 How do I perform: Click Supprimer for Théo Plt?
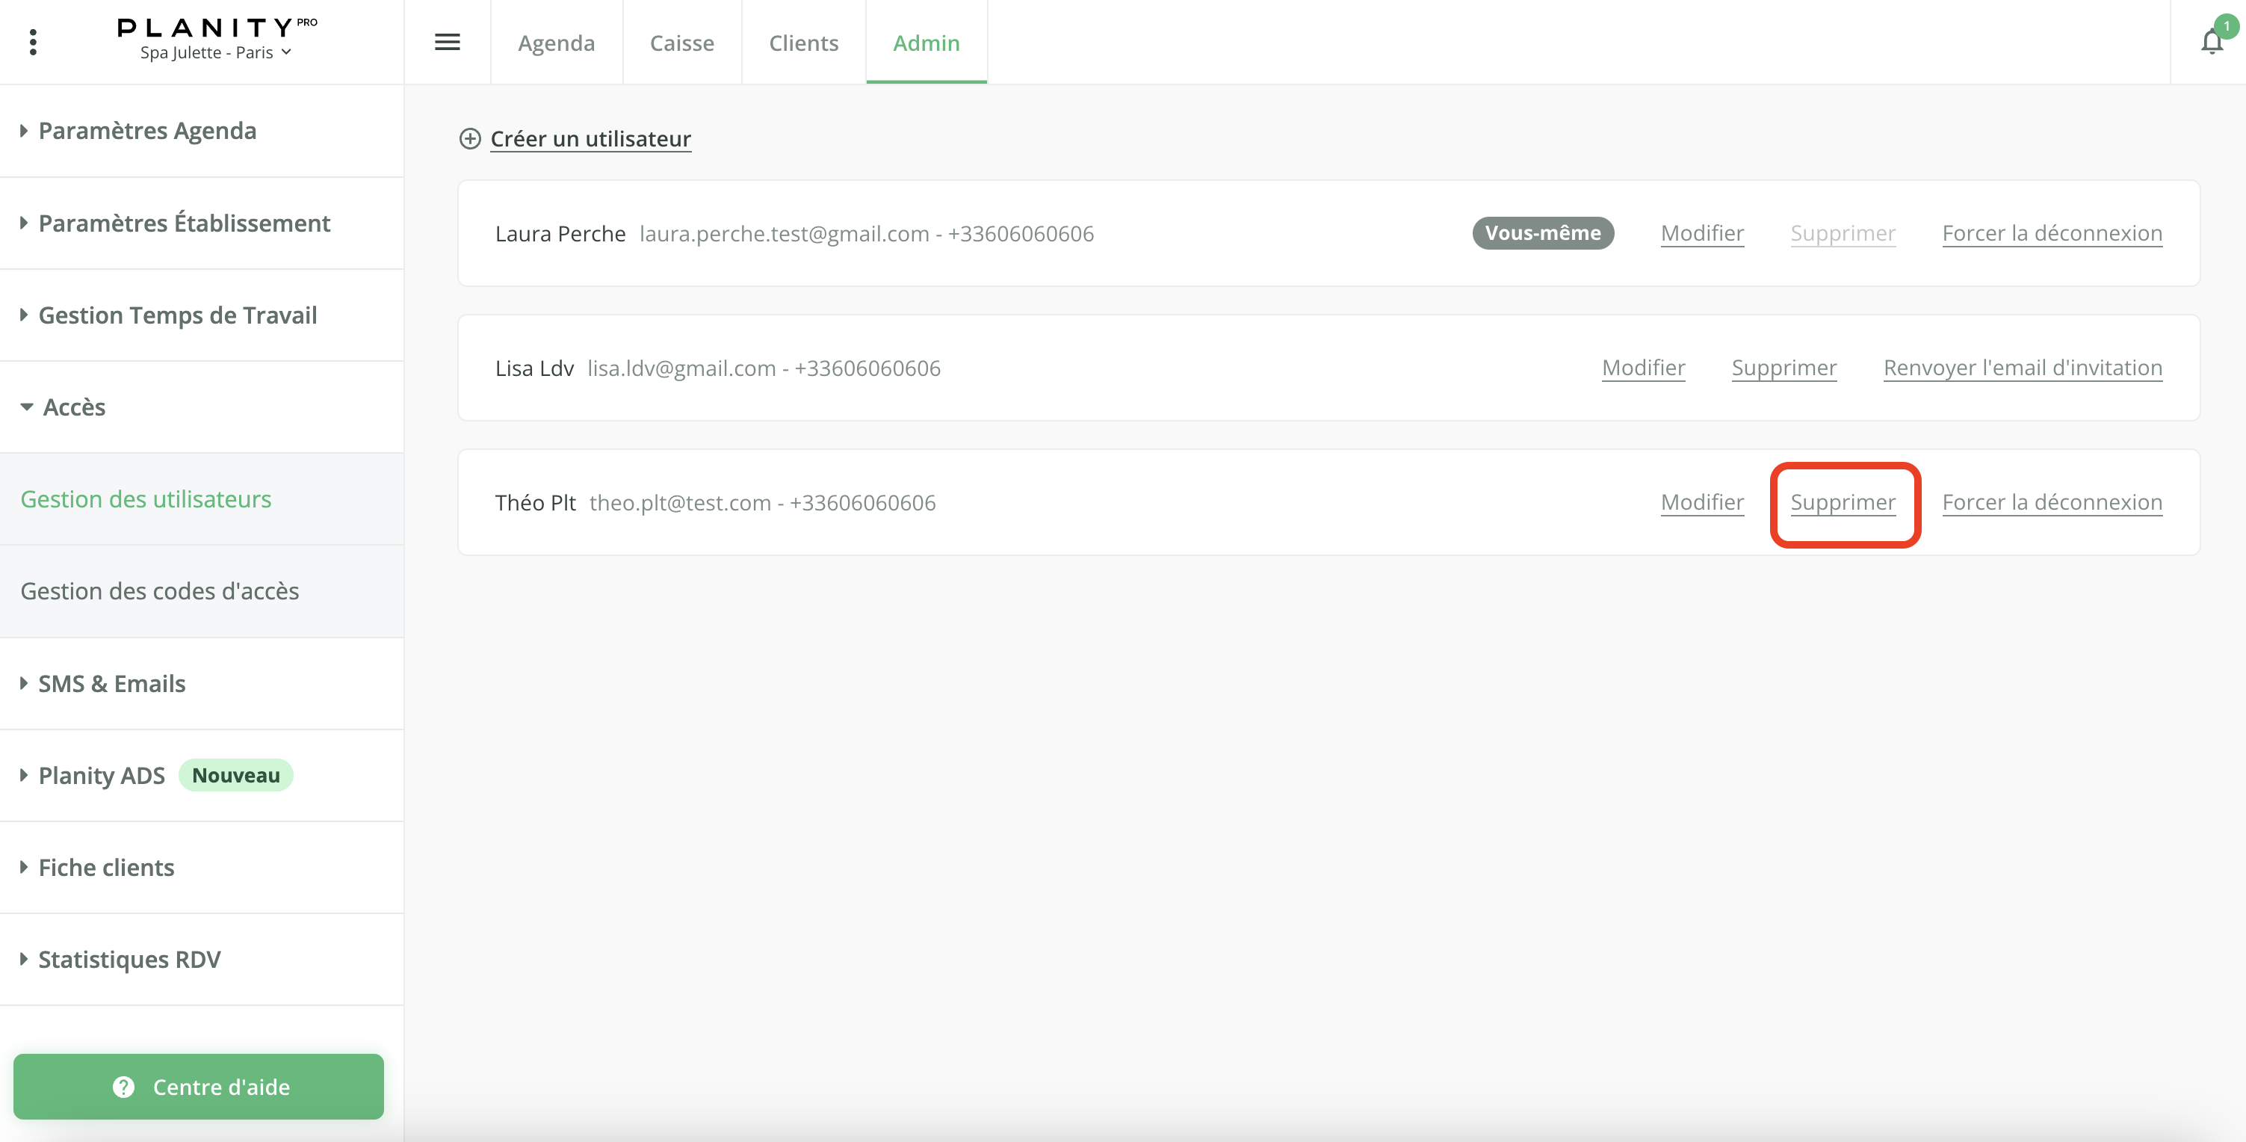click(1843, 502)
